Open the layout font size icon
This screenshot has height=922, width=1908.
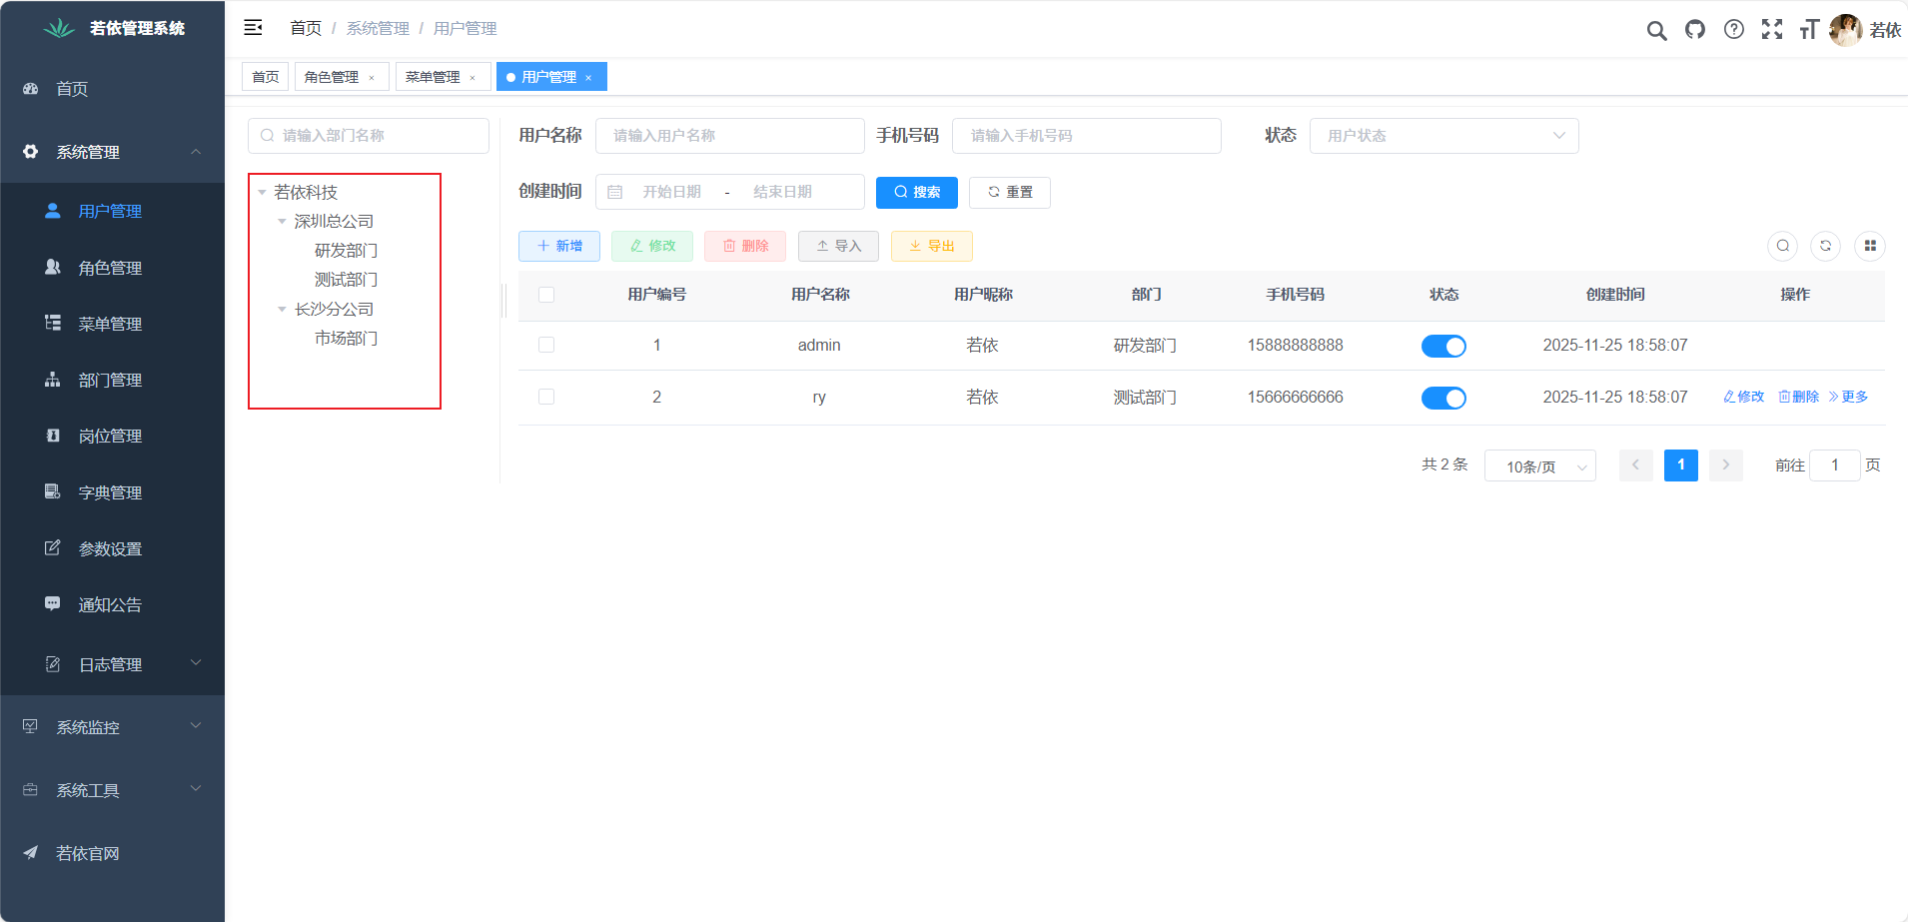point(1809,29)
